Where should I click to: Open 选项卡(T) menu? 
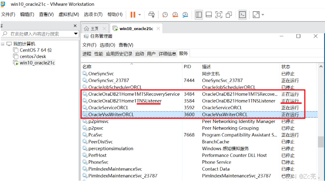(x=93, y=15)
